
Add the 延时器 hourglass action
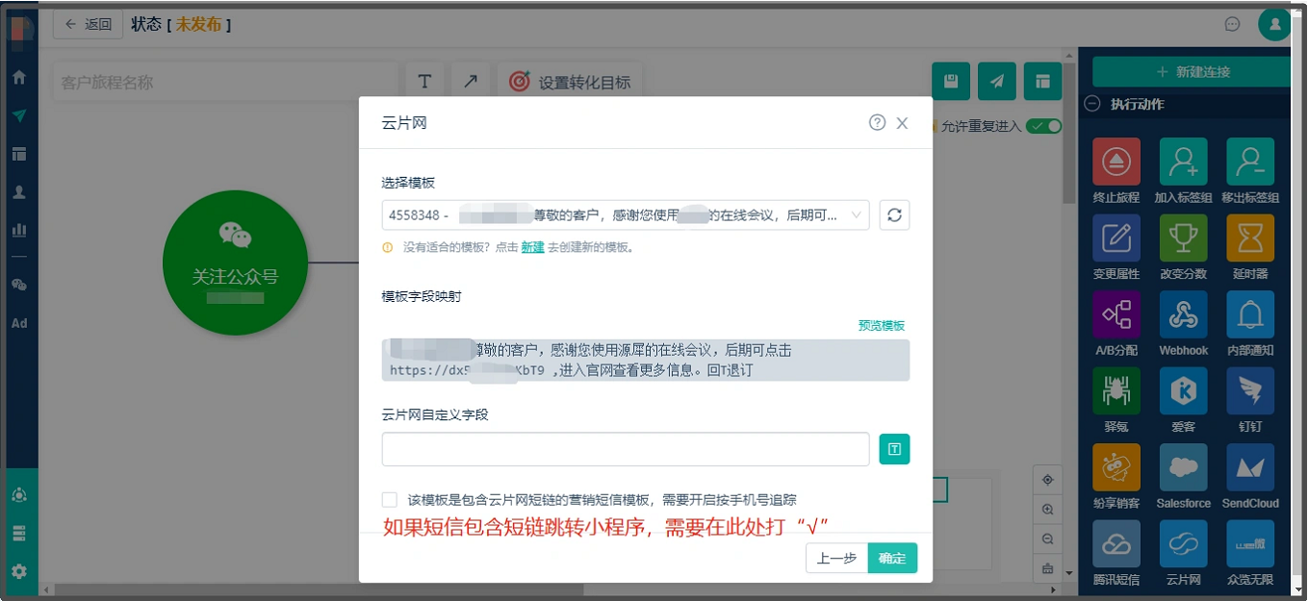1250,238
